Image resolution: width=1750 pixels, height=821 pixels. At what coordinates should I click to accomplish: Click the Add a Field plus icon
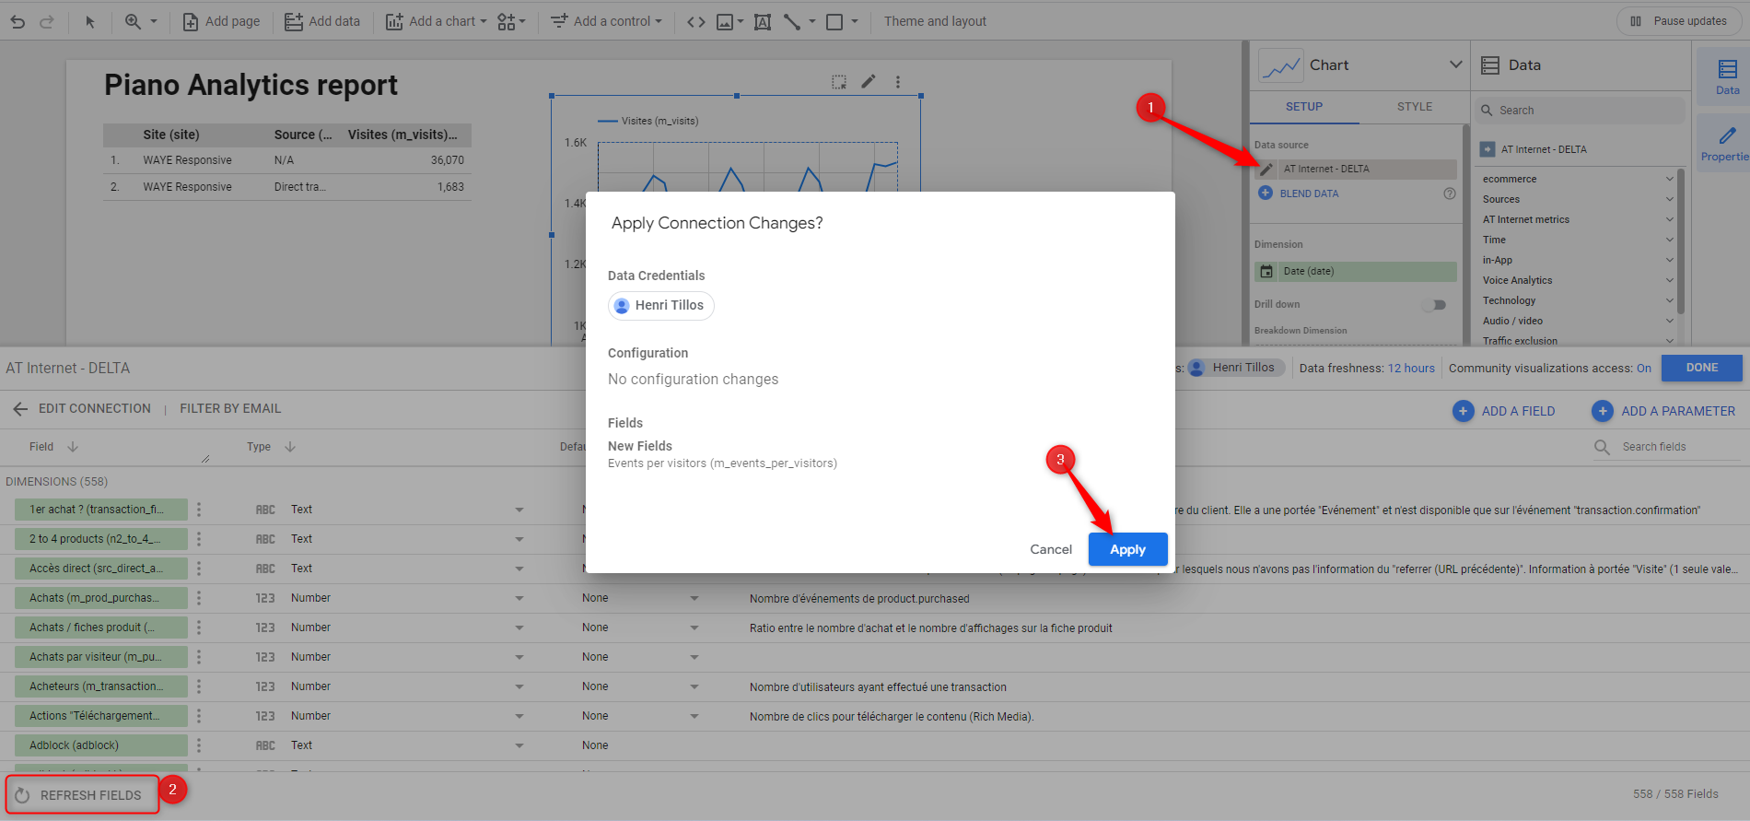point(1463,411)
